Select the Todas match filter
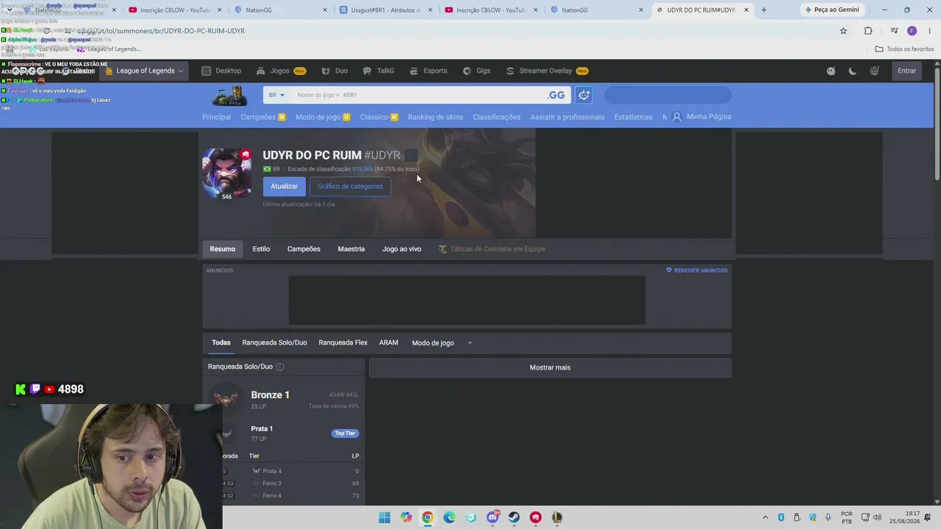 point(221,343)
